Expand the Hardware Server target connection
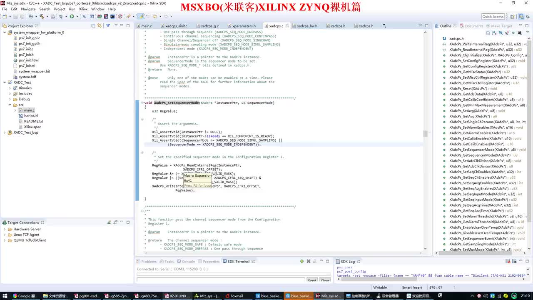The height and width of the screenshot is (300, 533). point(5,229)
